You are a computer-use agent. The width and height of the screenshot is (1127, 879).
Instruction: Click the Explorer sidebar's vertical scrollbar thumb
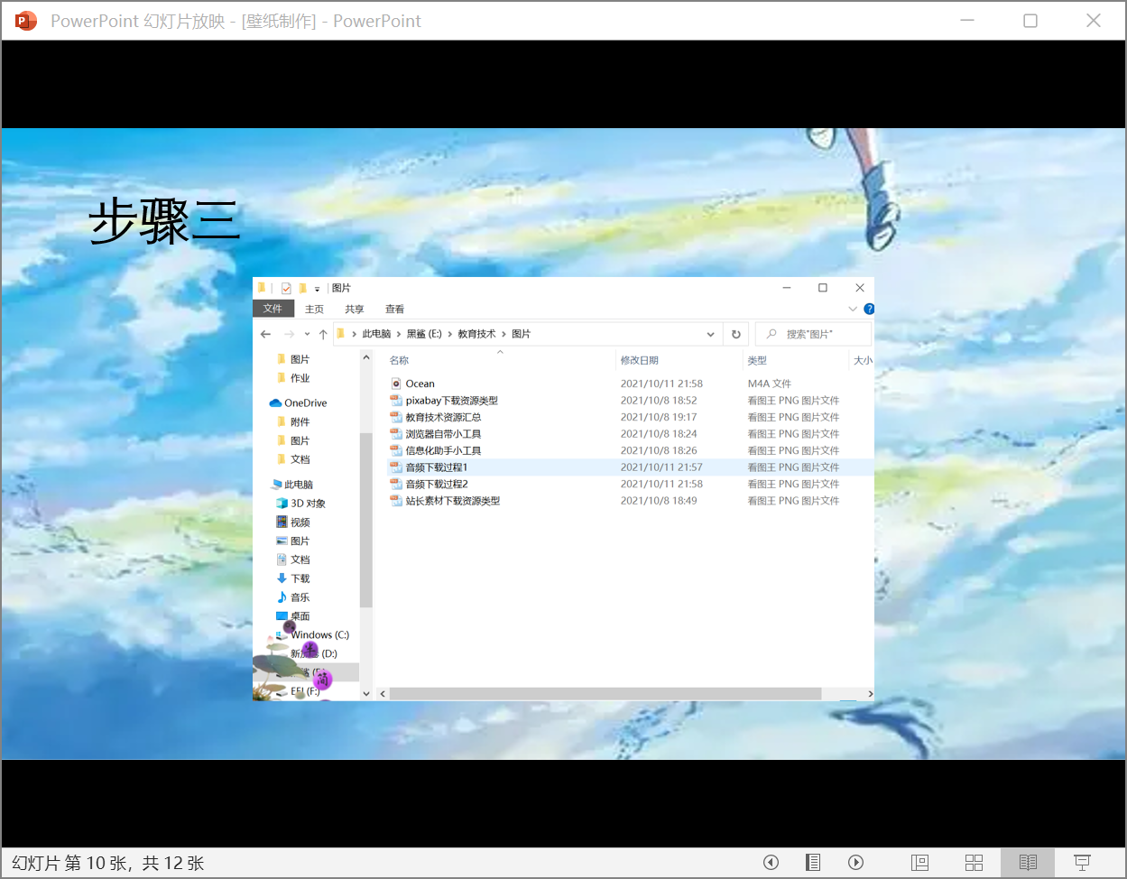[x=366, y=520]
